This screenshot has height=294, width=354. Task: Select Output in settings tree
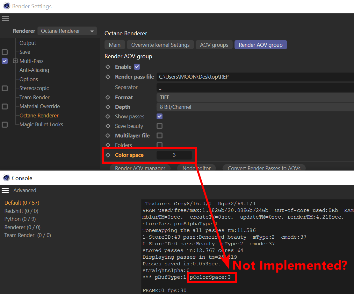[x=27, y=43]
